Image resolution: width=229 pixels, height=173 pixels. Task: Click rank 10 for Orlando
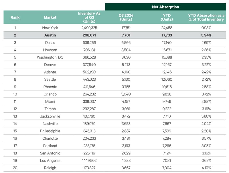[x=15, y=94]
